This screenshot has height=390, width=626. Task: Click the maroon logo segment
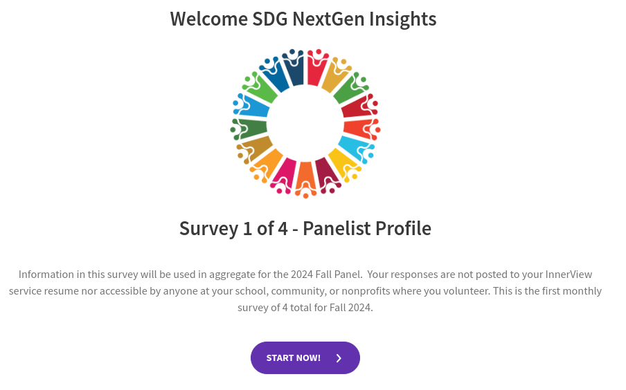point(324,172)
